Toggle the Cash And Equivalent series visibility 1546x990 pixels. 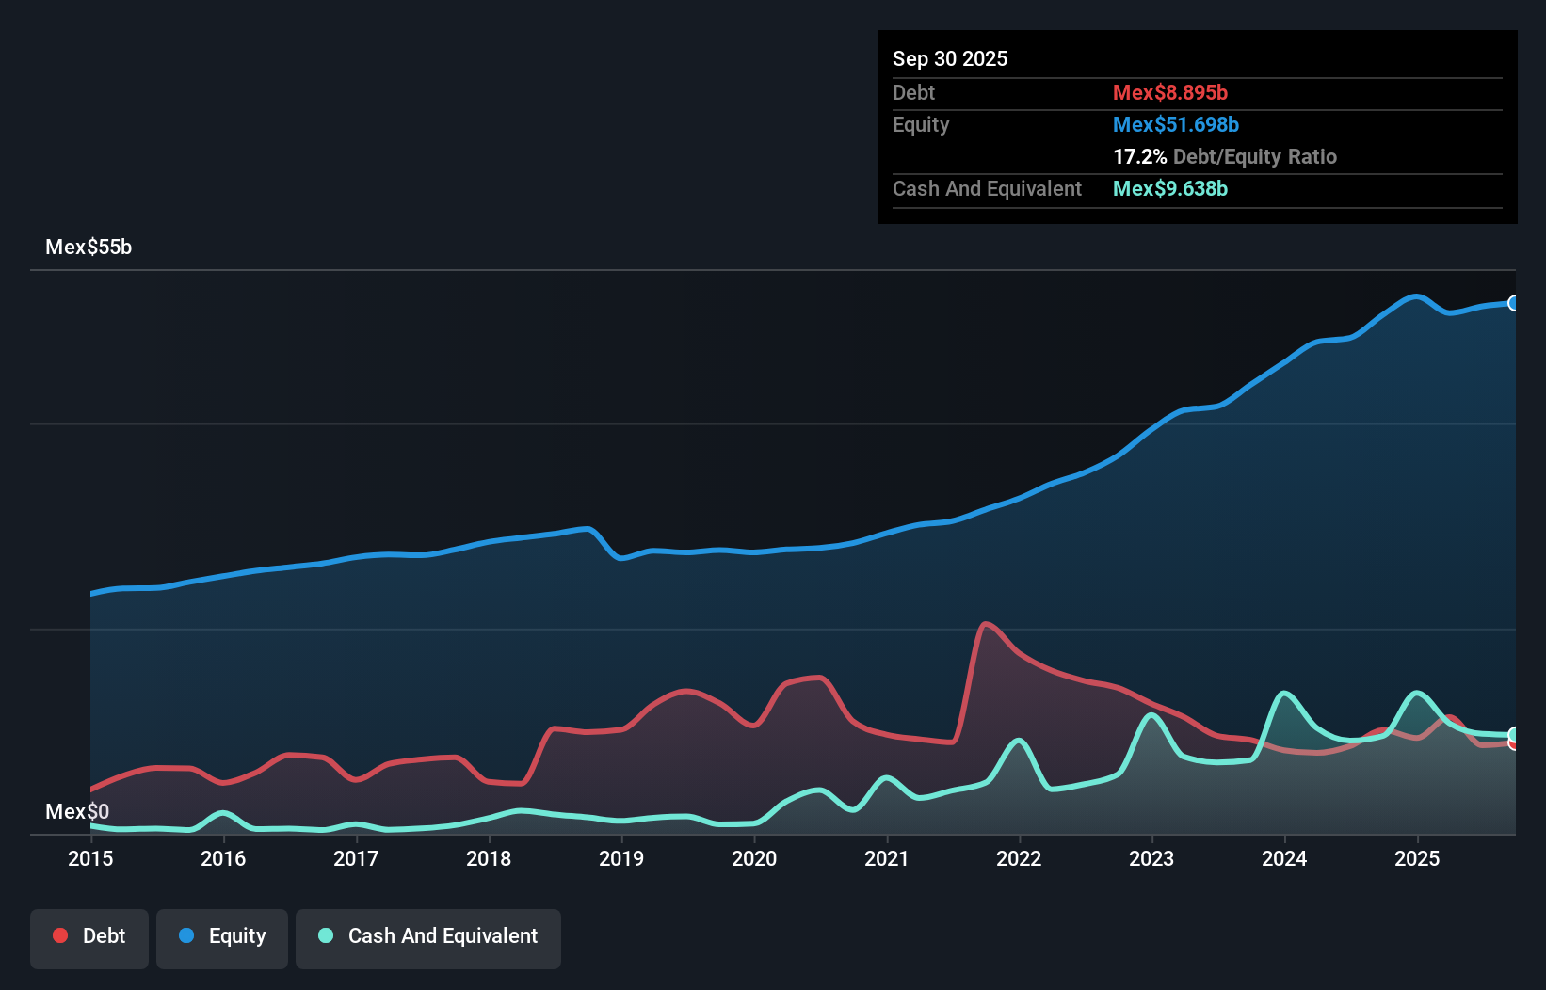point(428,936)
